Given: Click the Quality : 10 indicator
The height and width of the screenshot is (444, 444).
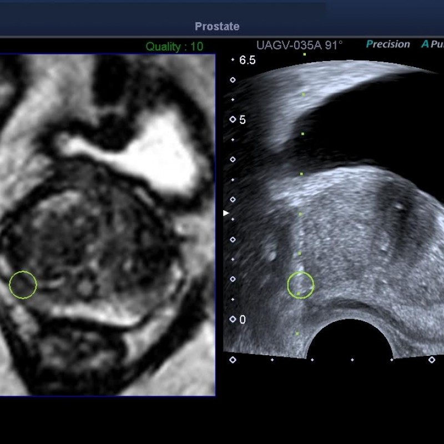Looking at the screenshot, I should point(174,47).
